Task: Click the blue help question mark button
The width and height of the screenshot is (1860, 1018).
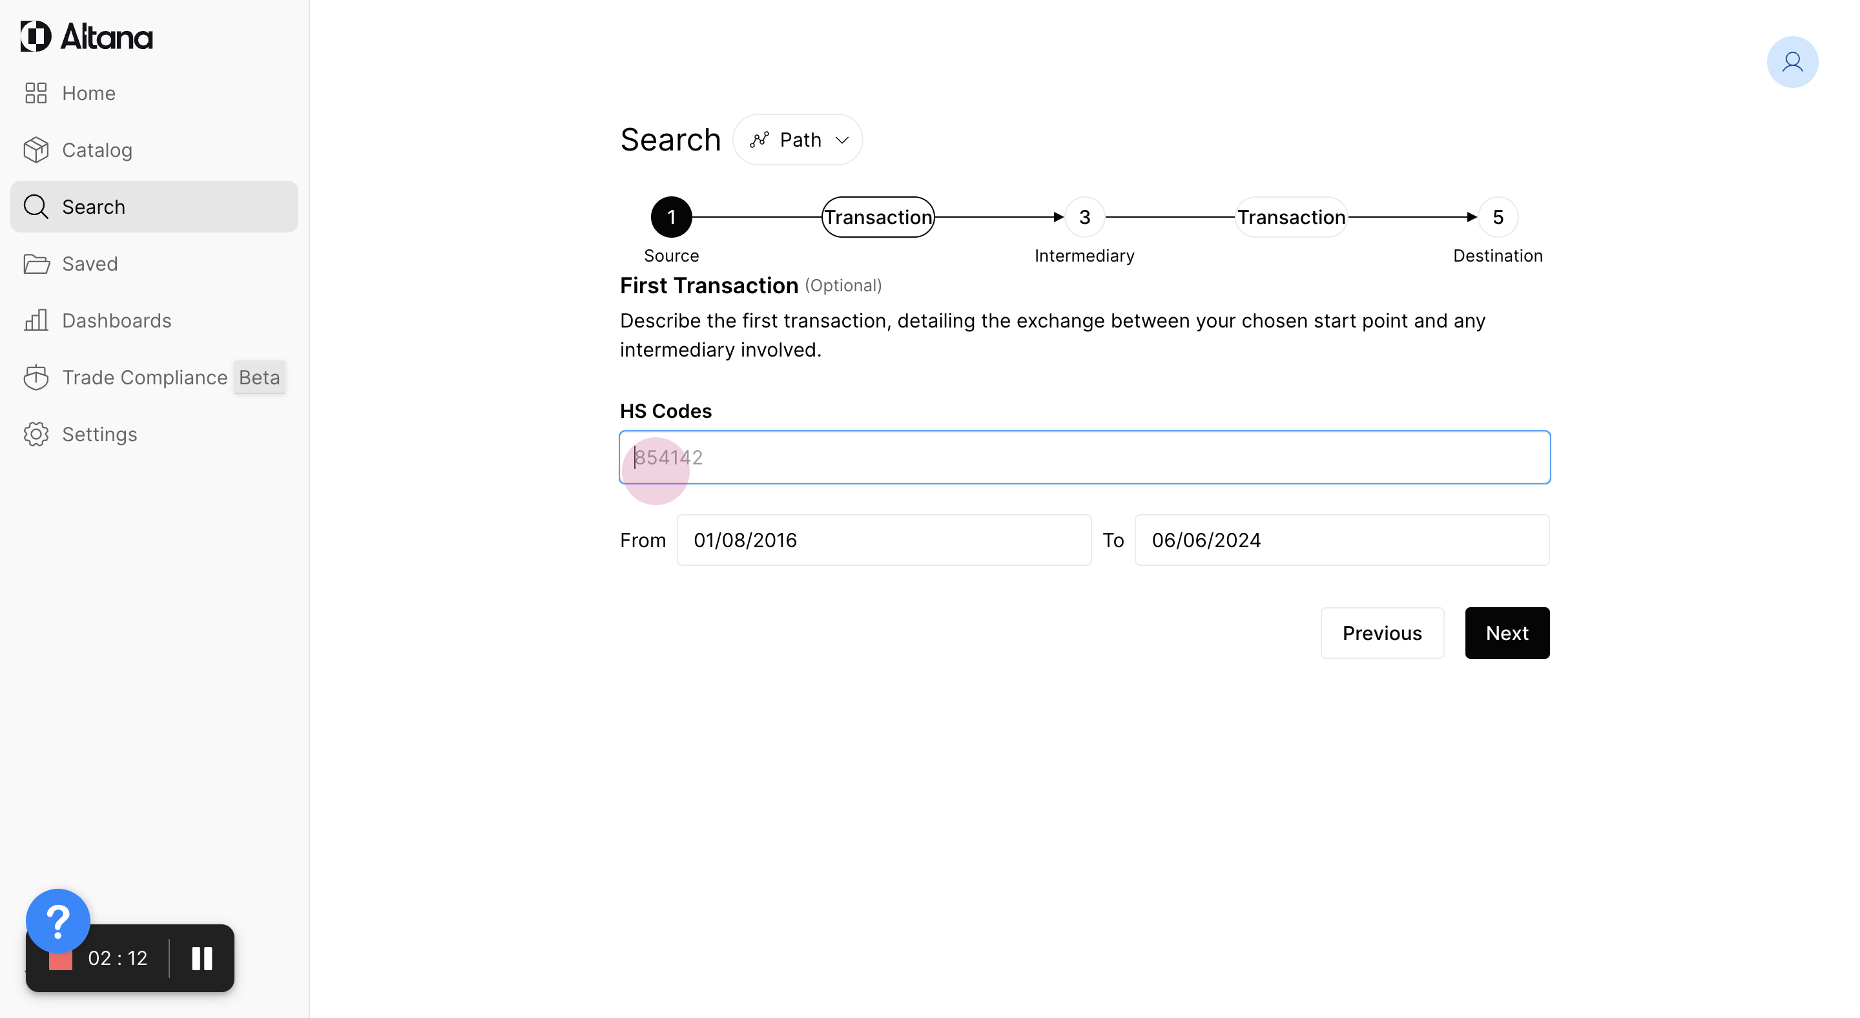Action: pos(57,920)
